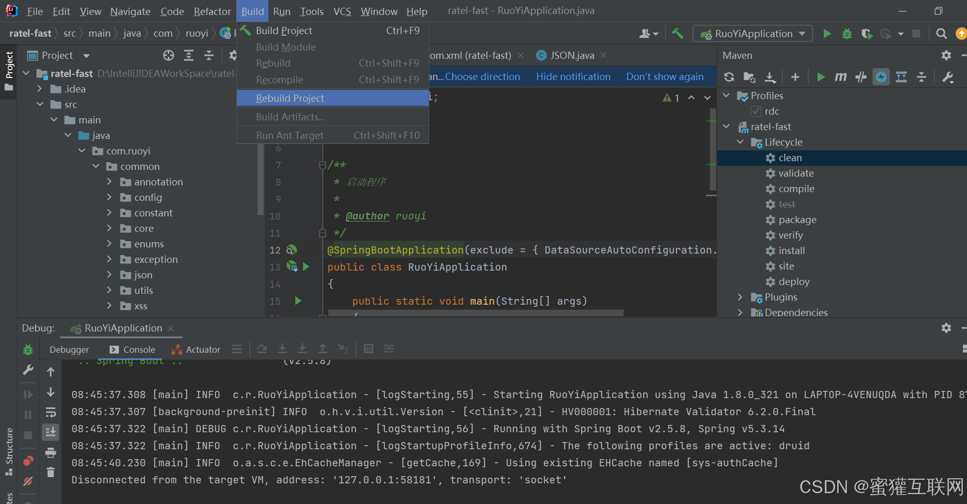Rerun debug session bug icon
Viewport: 967px width, 504px height.
click(28, 350)
